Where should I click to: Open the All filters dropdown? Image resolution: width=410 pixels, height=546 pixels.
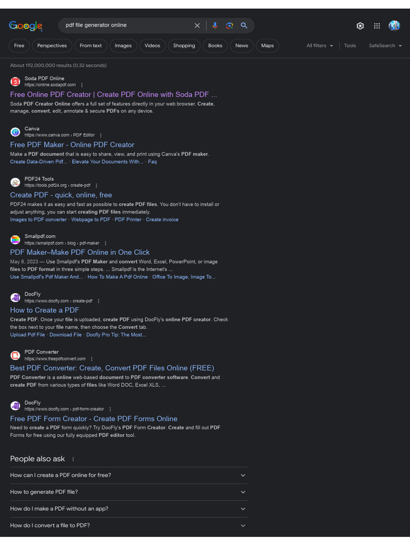point(319,46)
